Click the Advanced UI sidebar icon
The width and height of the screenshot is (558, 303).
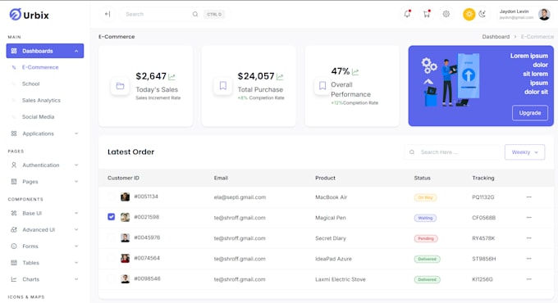click(14, 230)
